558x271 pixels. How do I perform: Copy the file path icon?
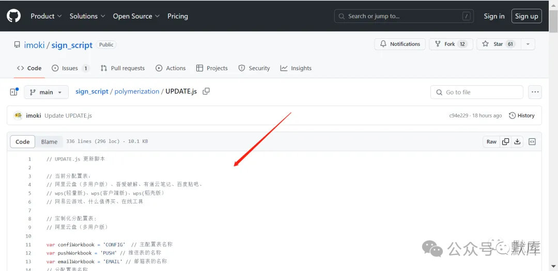pyautogui.click(x=206, y=91)
